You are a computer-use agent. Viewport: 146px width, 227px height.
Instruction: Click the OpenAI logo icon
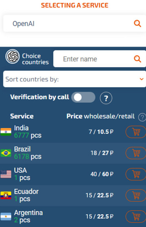[12, 56]
